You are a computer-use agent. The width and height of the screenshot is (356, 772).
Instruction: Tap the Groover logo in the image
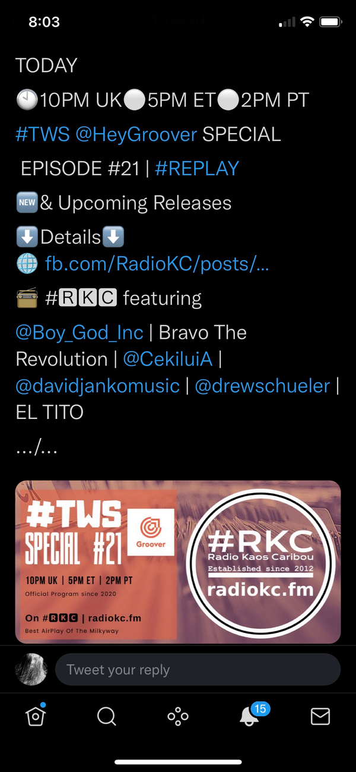click(x=151, y=532)
